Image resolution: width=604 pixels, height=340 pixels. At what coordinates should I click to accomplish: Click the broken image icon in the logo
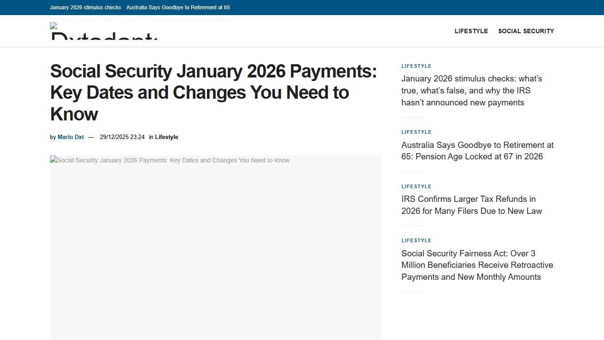pyautogui.click(x=53, y=26)
